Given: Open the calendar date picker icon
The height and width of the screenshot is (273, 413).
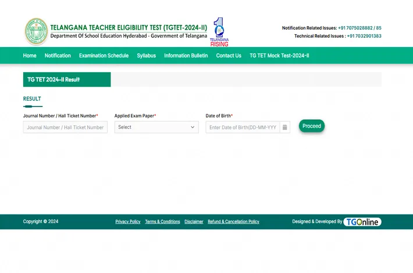Looking at the screenshot, I should [284, 127].
